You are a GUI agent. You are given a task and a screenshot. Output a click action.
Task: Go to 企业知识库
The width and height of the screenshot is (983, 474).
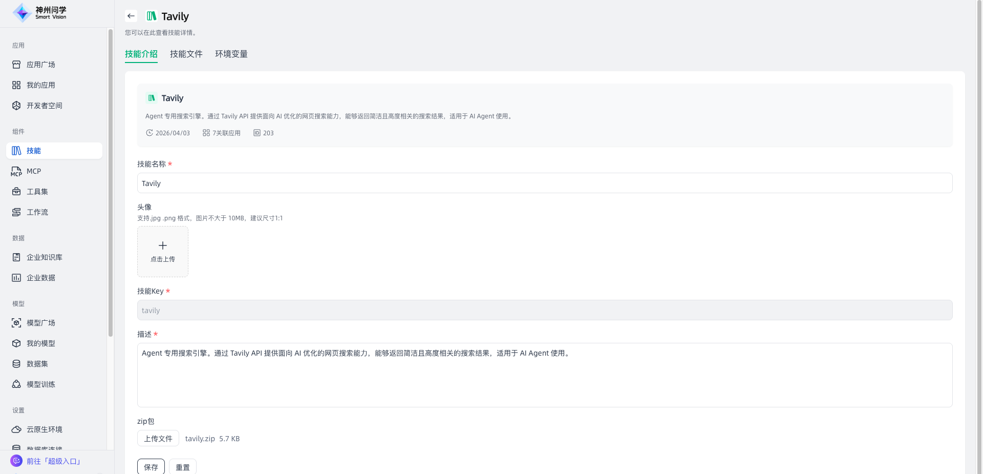pos(54,257)
